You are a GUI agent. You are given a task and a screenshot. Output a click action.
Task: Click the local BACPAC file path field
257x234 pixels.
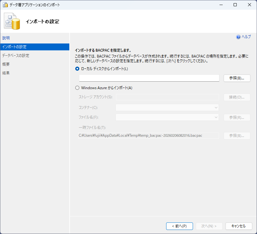149,78
